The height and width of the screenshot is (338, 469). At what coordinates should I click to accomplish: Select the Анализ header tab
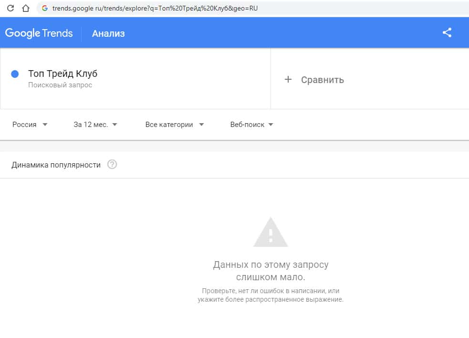(x=108, y=33)
